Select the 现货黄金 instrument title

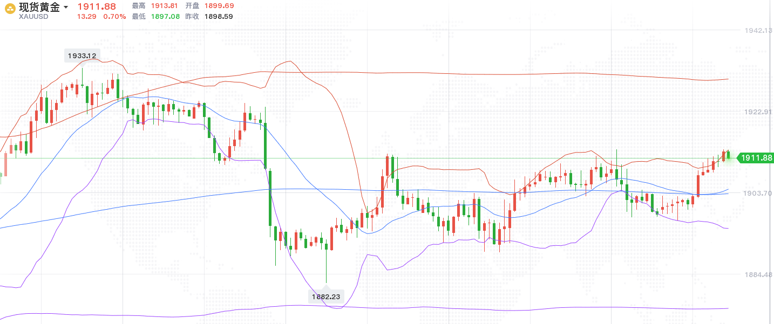coord(39,7)
